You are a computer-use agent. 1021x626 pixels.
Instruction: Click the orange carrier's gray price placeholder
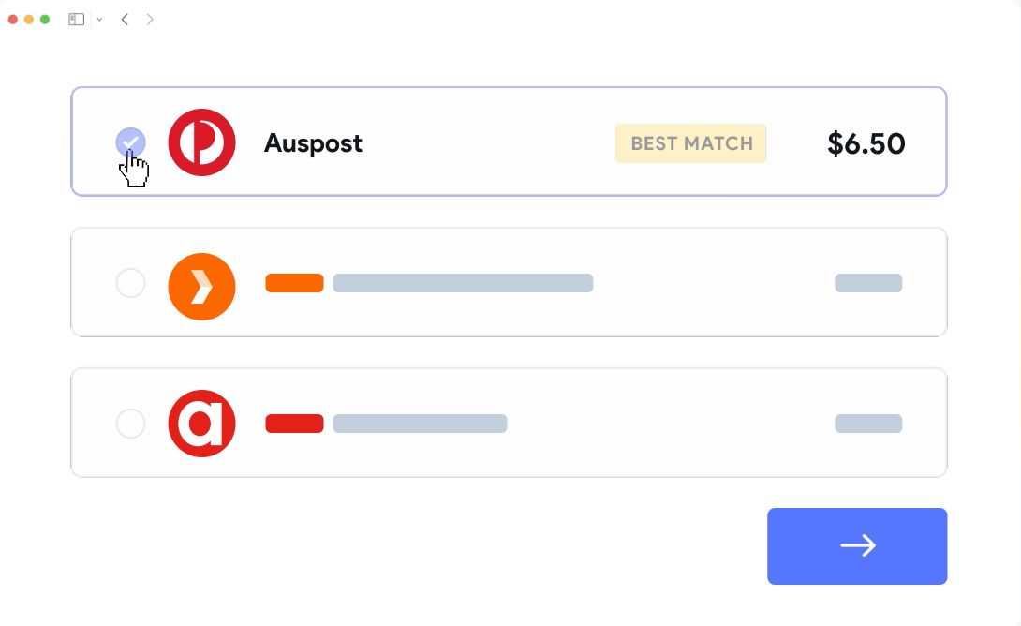[868, 283]
